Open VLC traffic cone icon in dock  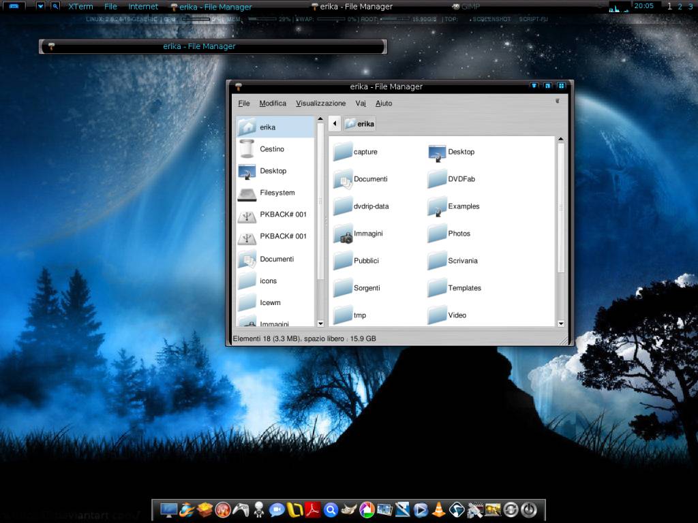click(439, 509)
